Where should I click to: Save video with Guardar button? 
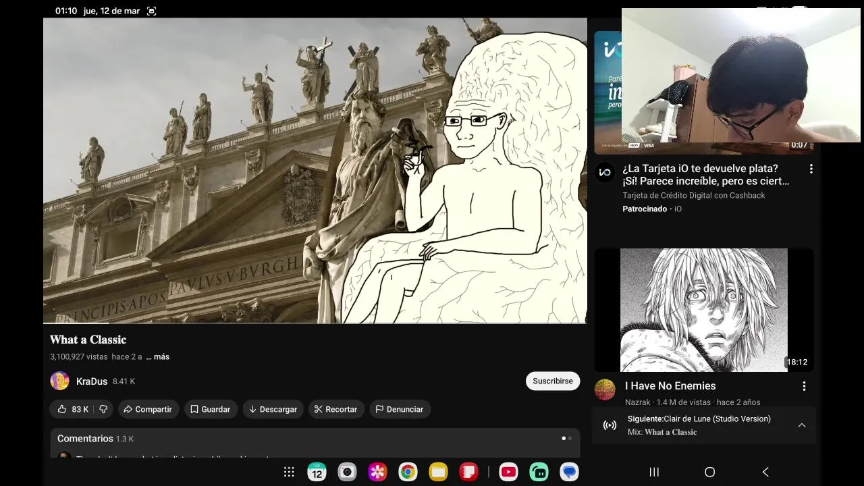(211, 409)
